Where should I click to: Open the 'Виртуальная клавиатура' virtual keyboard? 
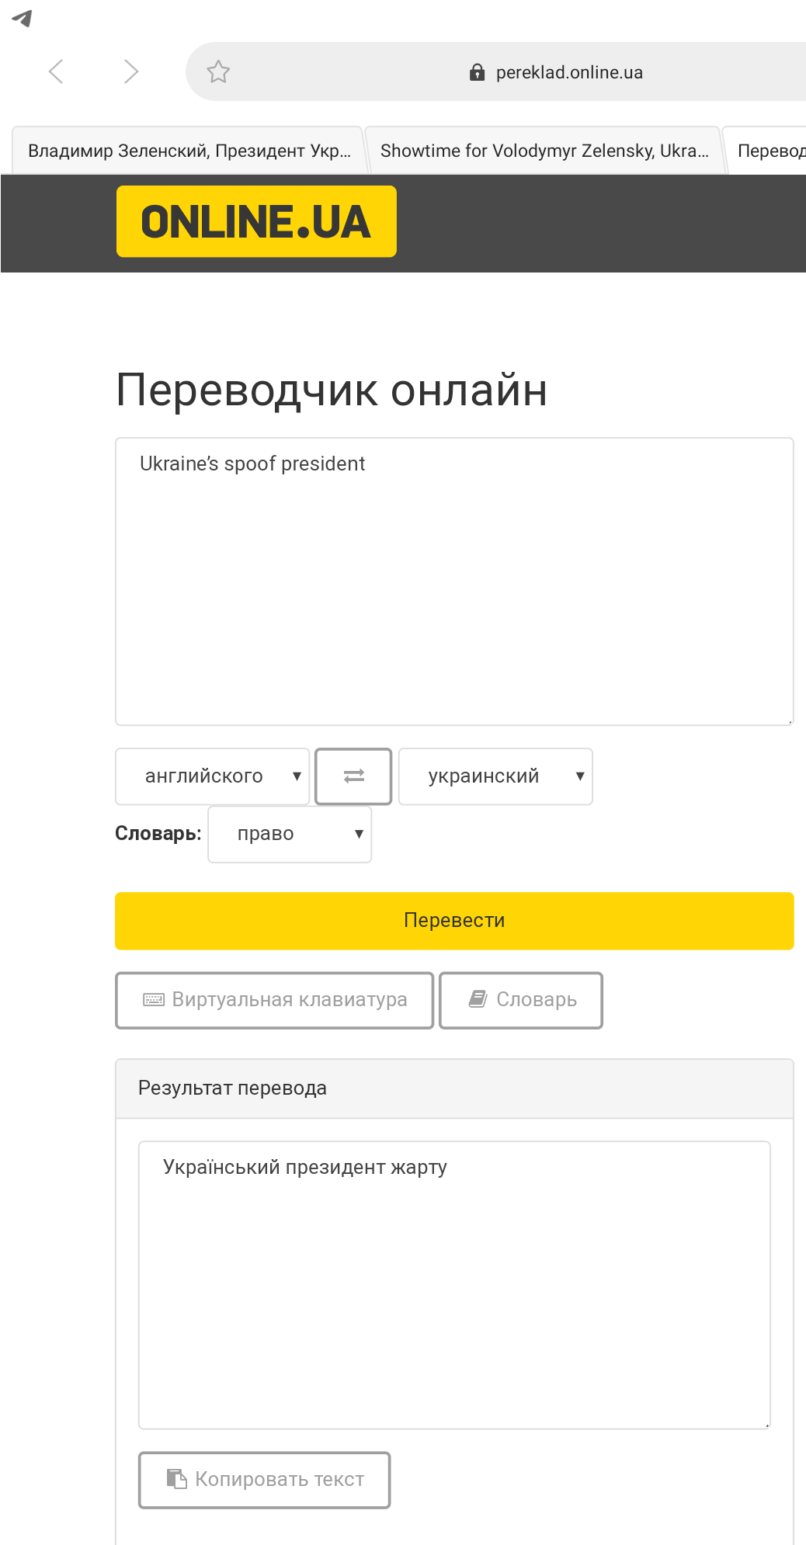pyautogui.click(x=274, y=1000)
